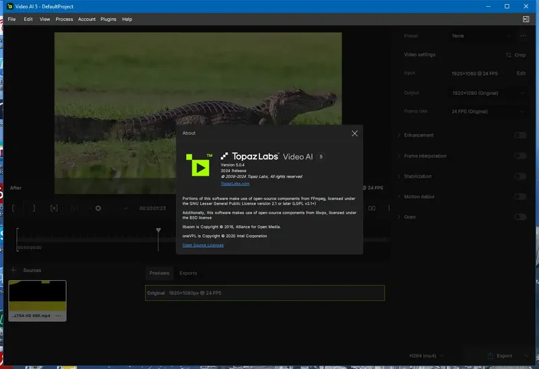Turn on the Motion deblur switch
This screenshot has width=539, height=369.
(x=520, y=197)
